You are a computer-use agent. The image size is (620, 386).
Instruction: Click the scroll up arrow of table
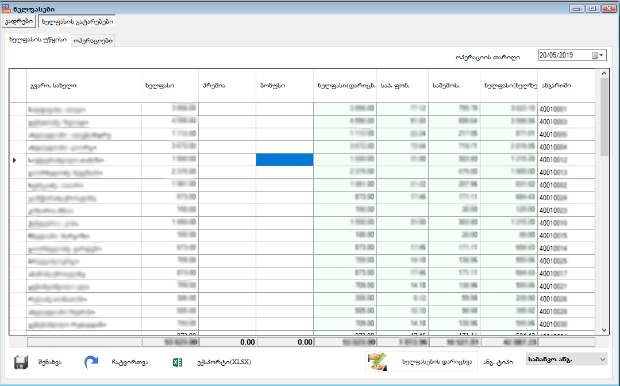pyautogui.click(x=603, y=74)
